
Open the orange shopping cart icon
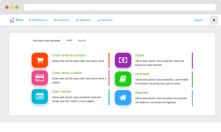tap(40, 60)
